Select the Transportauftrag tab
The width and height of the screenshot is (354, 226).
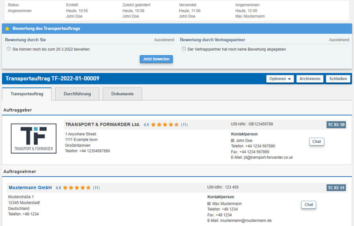(x=27, y=94)
